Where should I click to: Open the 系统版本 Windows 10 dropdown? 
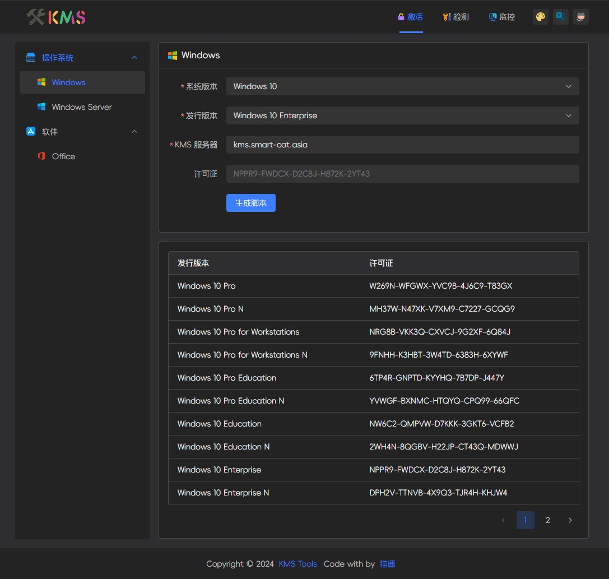point(402,86)
